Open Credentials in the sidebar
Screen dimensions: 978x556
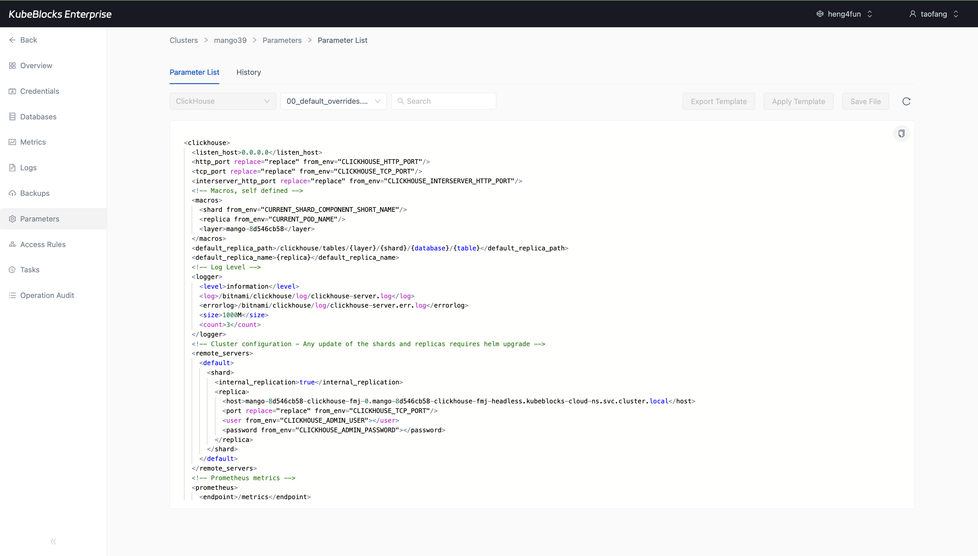pyautogui.click(x=54, y=91)
